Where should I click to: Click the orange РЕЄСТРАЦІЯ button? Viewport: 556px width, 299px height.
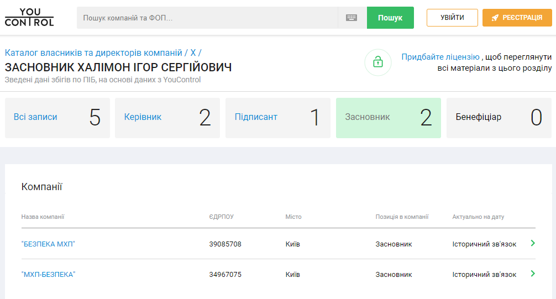[517, 18]
